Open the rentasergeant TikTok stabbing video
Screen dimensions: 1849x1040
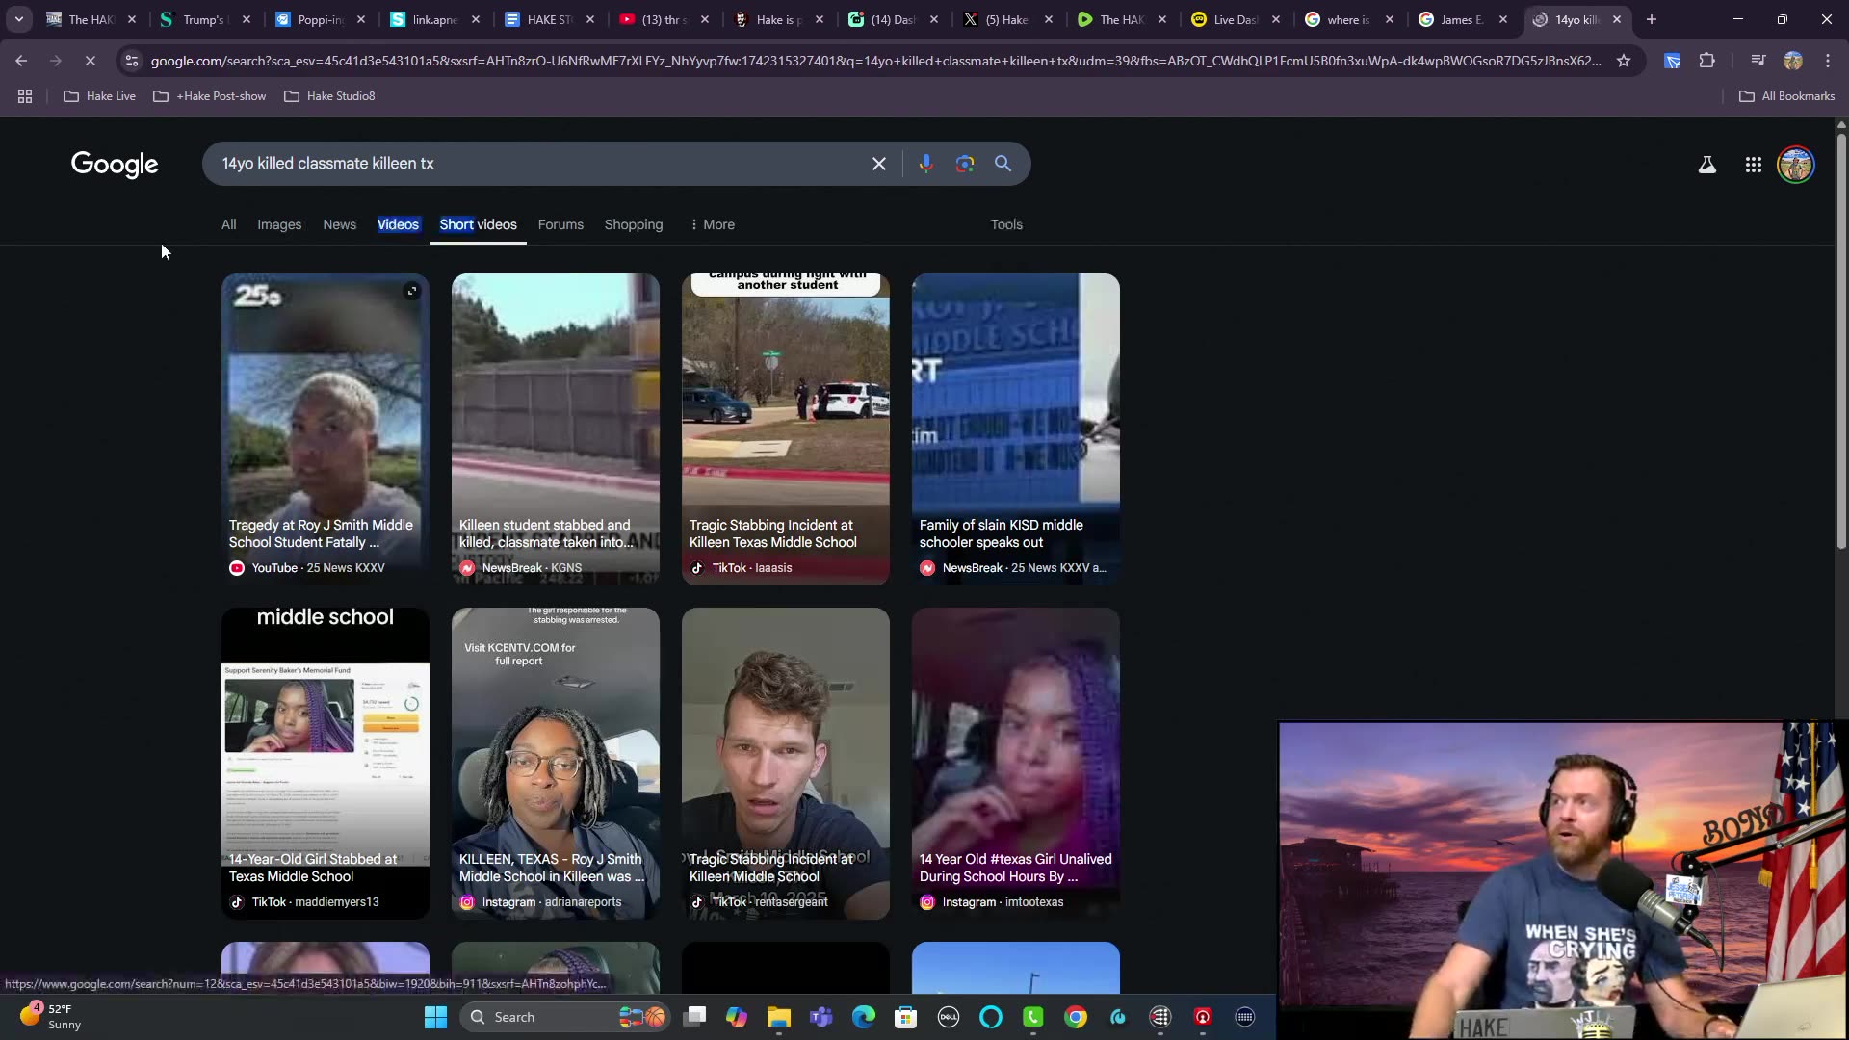(786, 764)
